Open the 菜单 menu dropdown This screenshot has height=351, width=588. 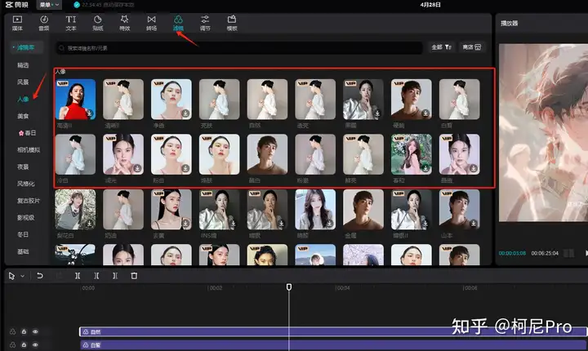click(49, 5)
